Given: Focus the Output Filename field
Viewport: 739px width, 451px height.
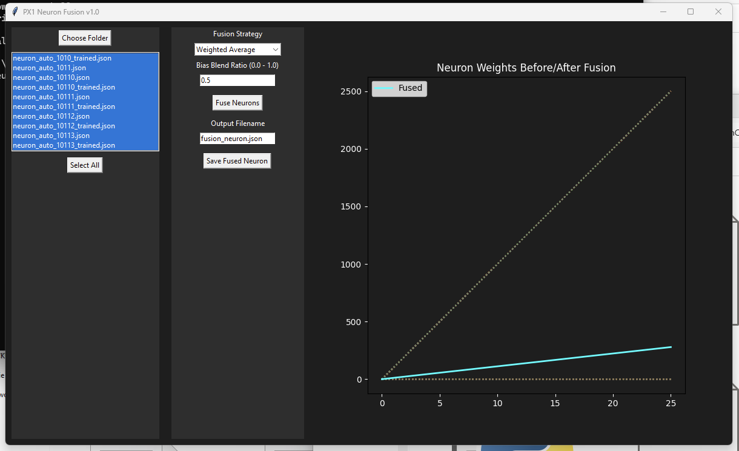Looking at the screenshot, I should pos(237,139).
